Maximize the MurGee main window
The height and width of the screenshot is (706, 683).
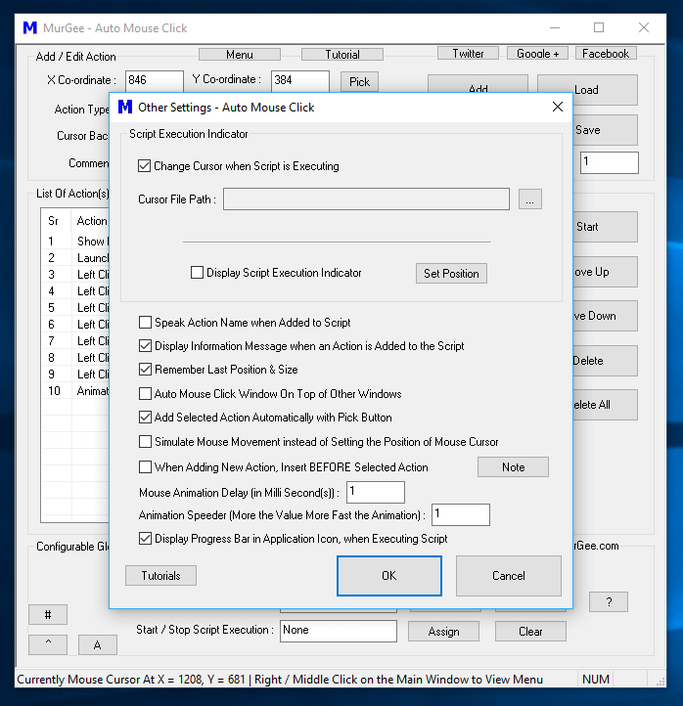coord(599,28)
